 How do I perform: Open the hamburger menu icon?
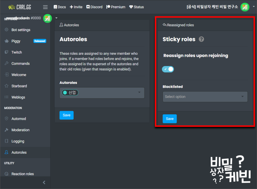[45, 7]
